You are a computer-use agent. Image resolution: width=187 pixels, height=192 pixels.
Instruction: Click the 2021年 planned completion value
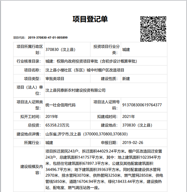click(x=128, y=117)
